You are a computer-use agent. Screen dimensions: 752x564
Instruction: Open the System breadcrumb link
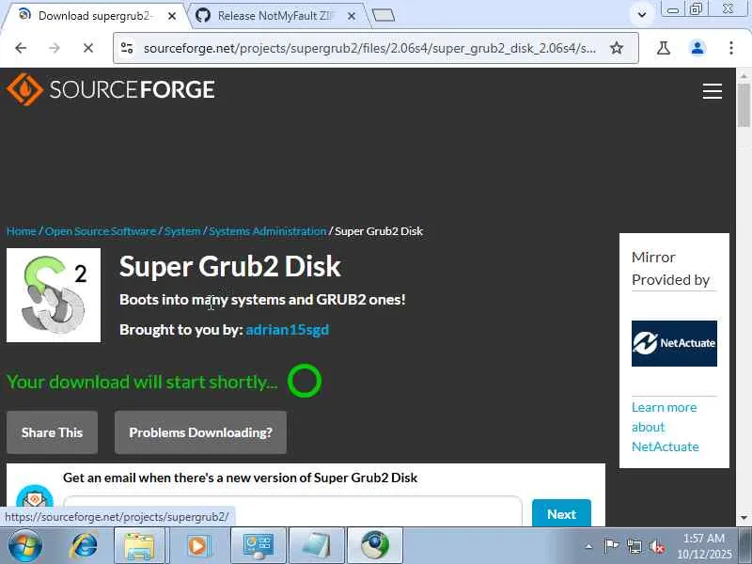182,231
